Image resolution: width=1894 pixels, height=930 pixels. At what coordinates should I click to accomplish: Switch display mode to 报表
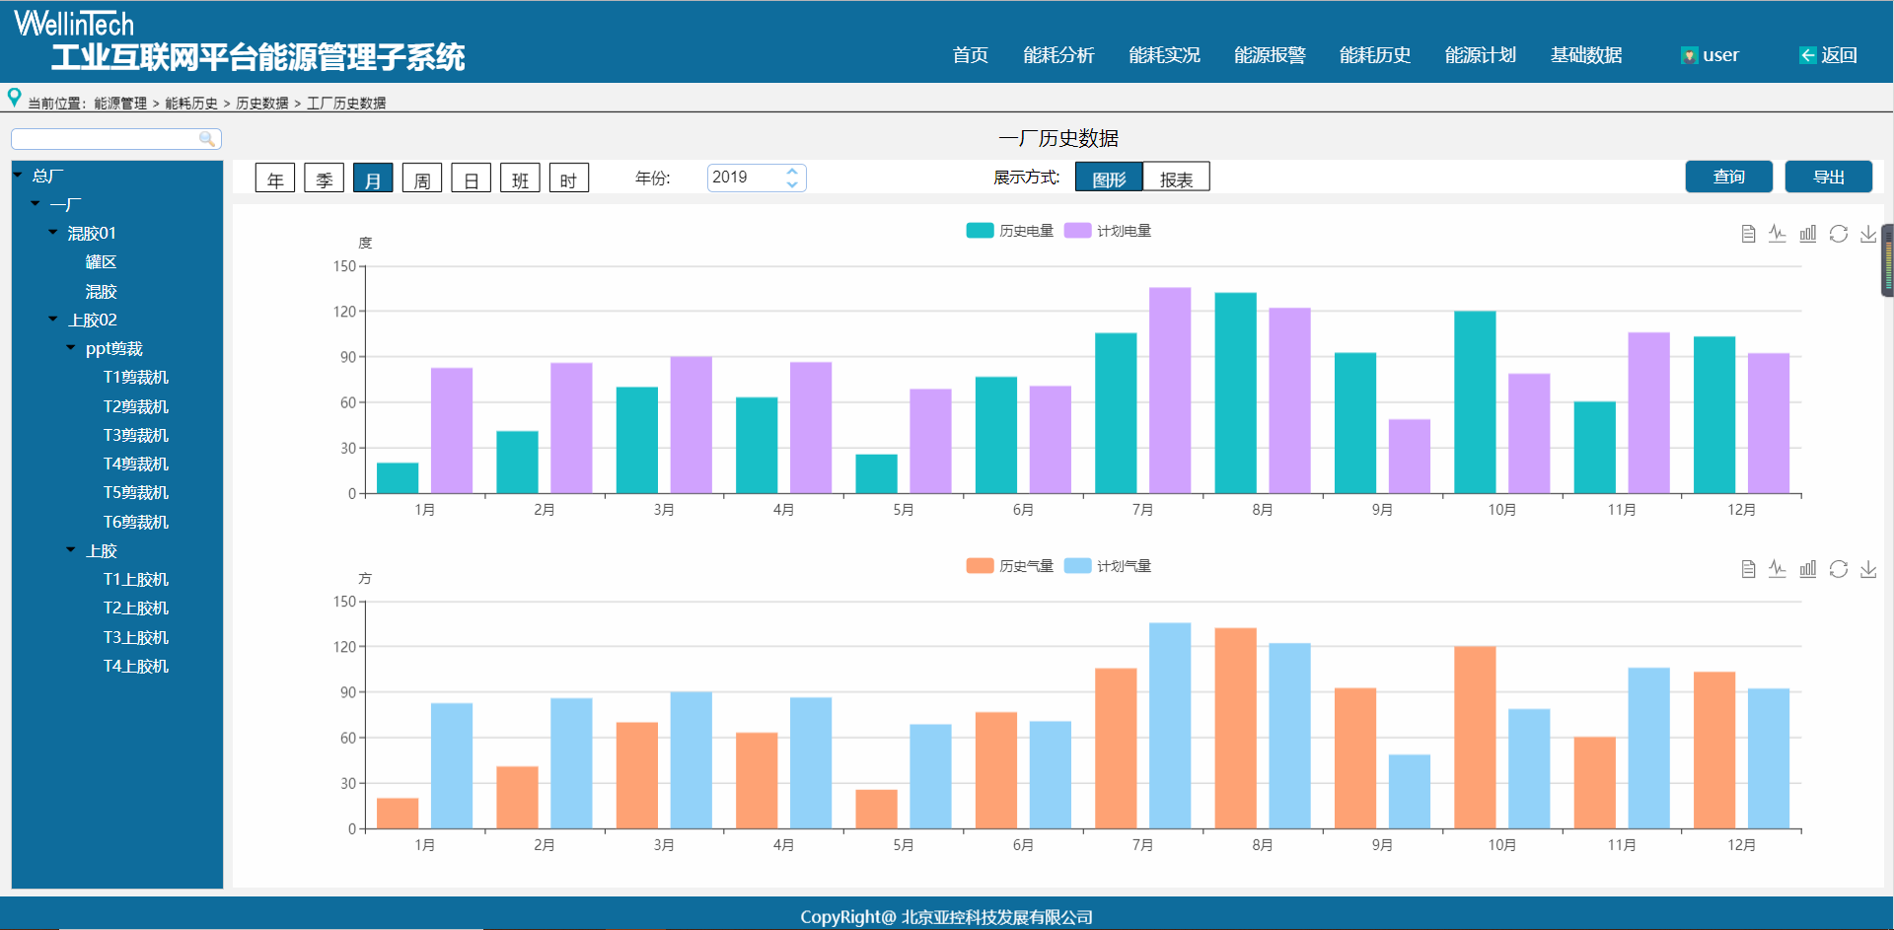pyautogui.click(x=1177, y=179)
